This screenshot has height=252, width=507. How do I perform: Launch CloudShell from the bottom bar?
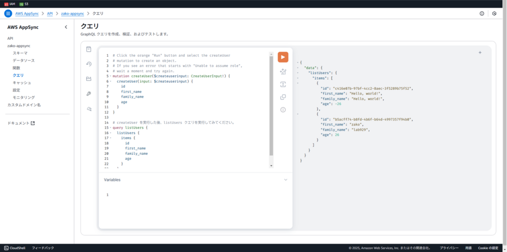[15, 248]
